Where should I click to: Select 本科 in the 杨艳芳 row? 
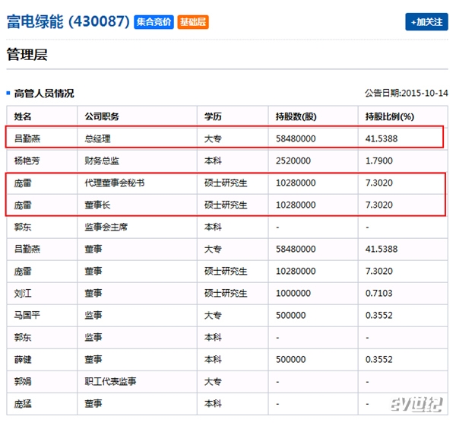click(213, 161)
